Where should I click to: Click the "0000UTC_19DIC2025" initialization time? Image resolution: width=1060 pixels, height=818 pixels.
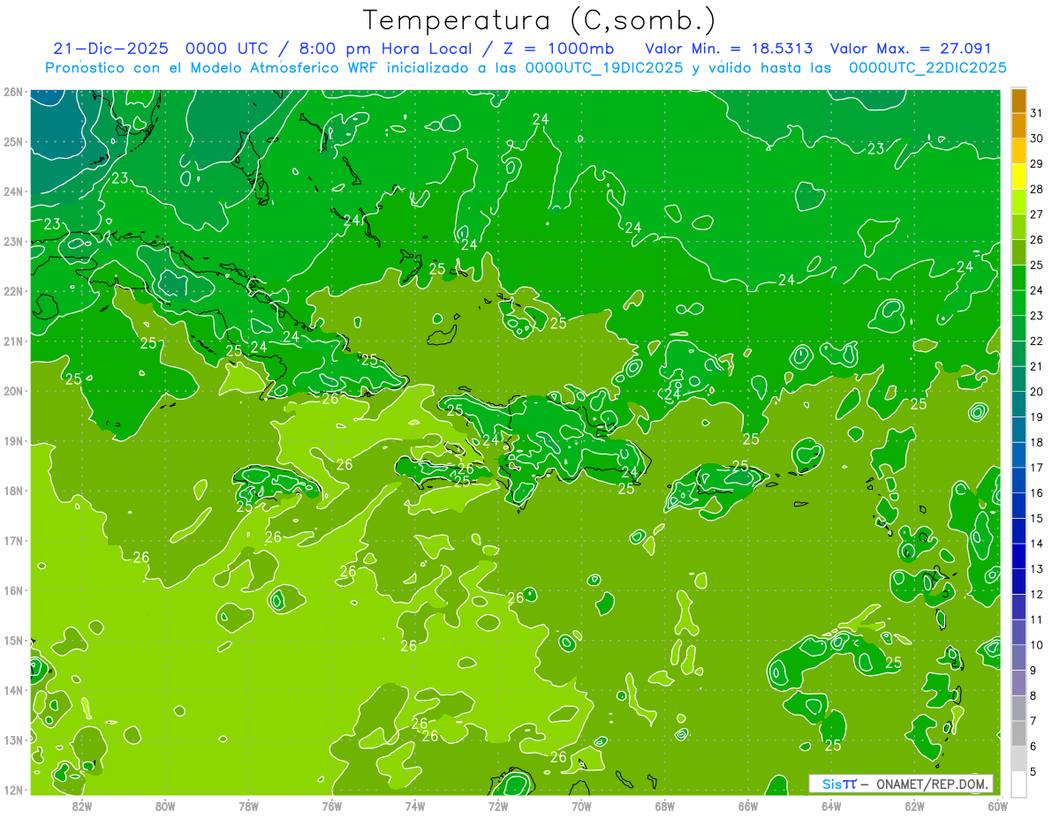click(604, 68)
